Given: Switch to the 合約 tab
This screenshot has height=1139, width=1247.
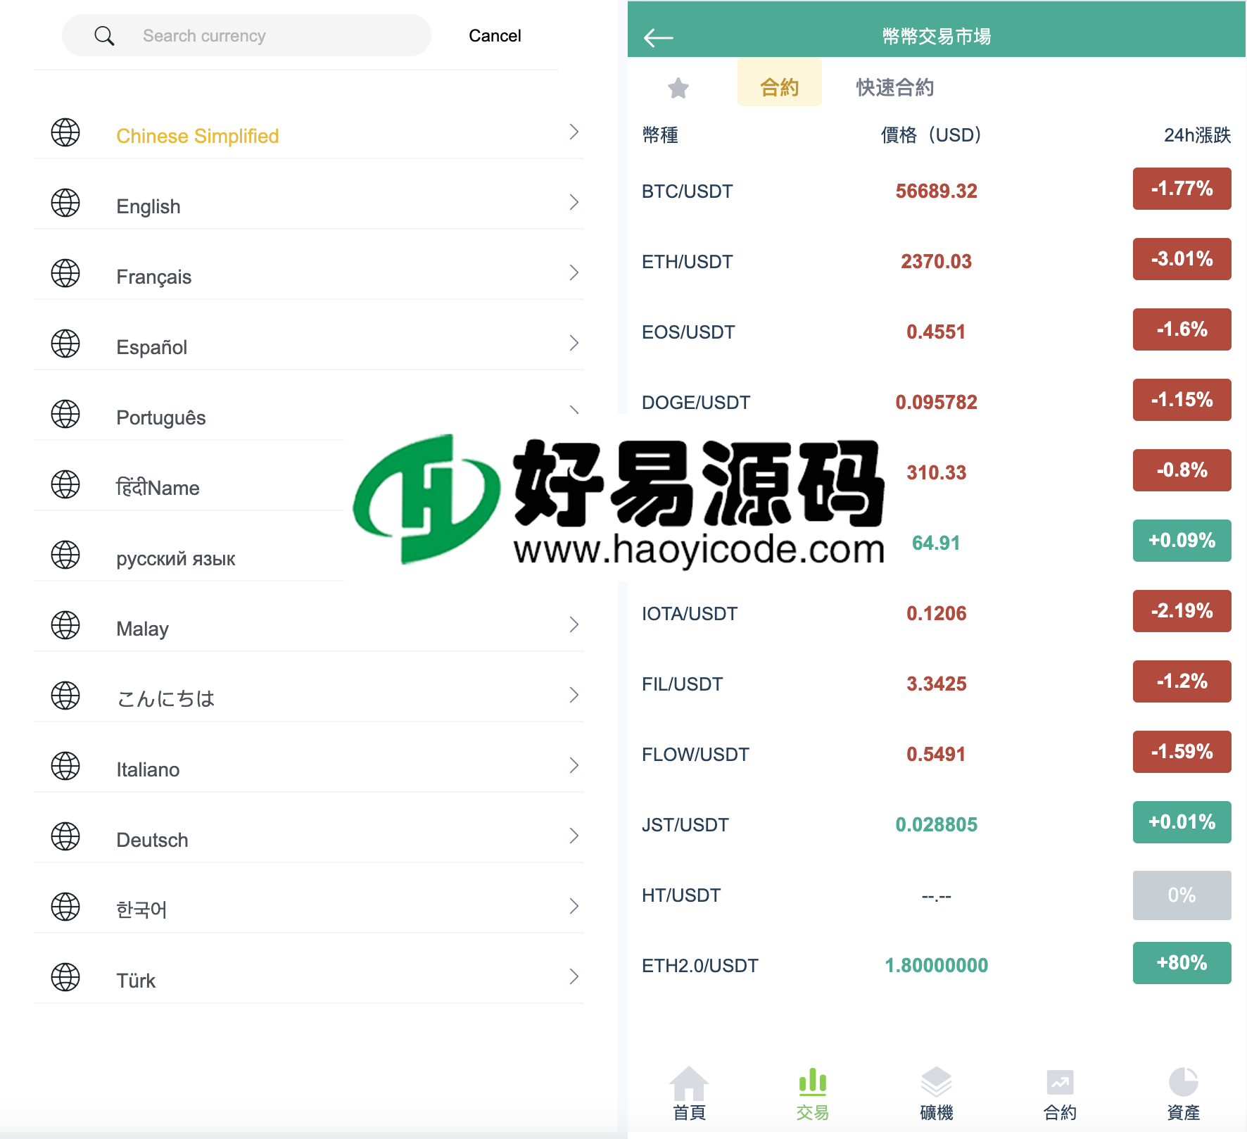Looking at the screenshot, I should (x=780, y=83).
